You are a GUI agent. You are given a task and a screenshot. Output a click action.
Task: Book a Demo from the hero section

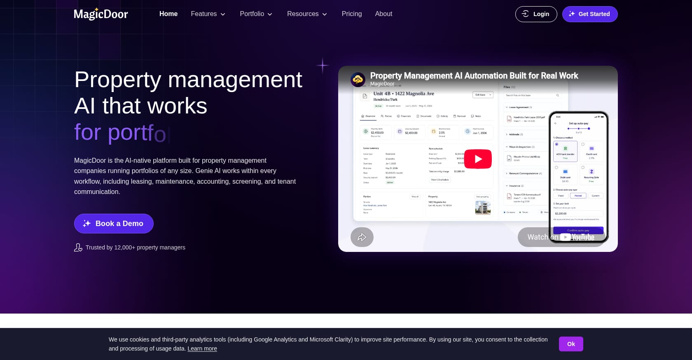tap(114, 224)
